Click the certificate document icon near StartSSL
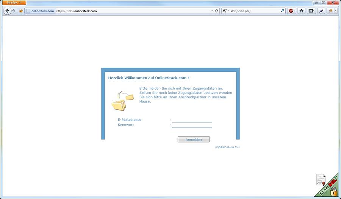This screenshot has height=199, width=341. [x=321, y=180]
